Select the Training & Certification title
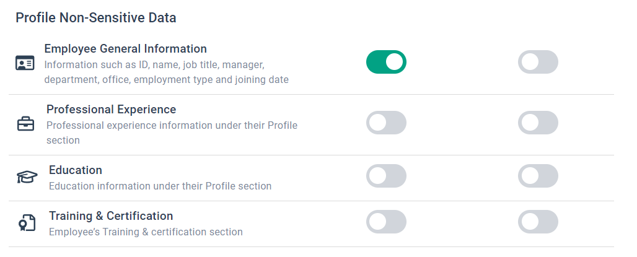Image resolution: width=637 pixels, height=257 pixels. coord(111,216)
